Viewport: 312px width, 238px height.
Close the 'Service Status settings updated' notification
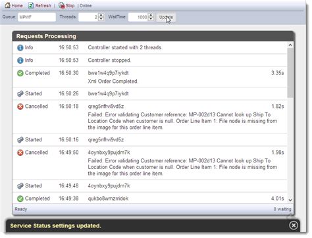point(294,226)
